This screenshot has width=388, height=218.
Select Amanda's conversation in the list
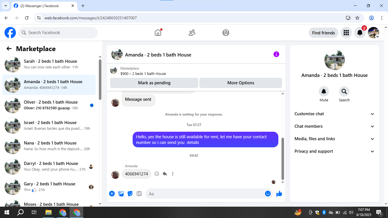click(49, 85)
